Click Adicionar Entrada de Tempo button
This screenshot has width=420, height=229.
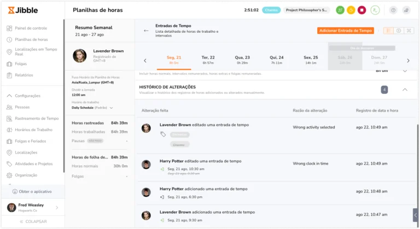point(346,31)
